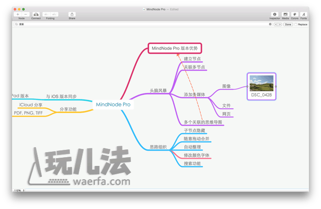Open the Inspector panel
Screen dimensions: 321x209
[x=275, y=14]
